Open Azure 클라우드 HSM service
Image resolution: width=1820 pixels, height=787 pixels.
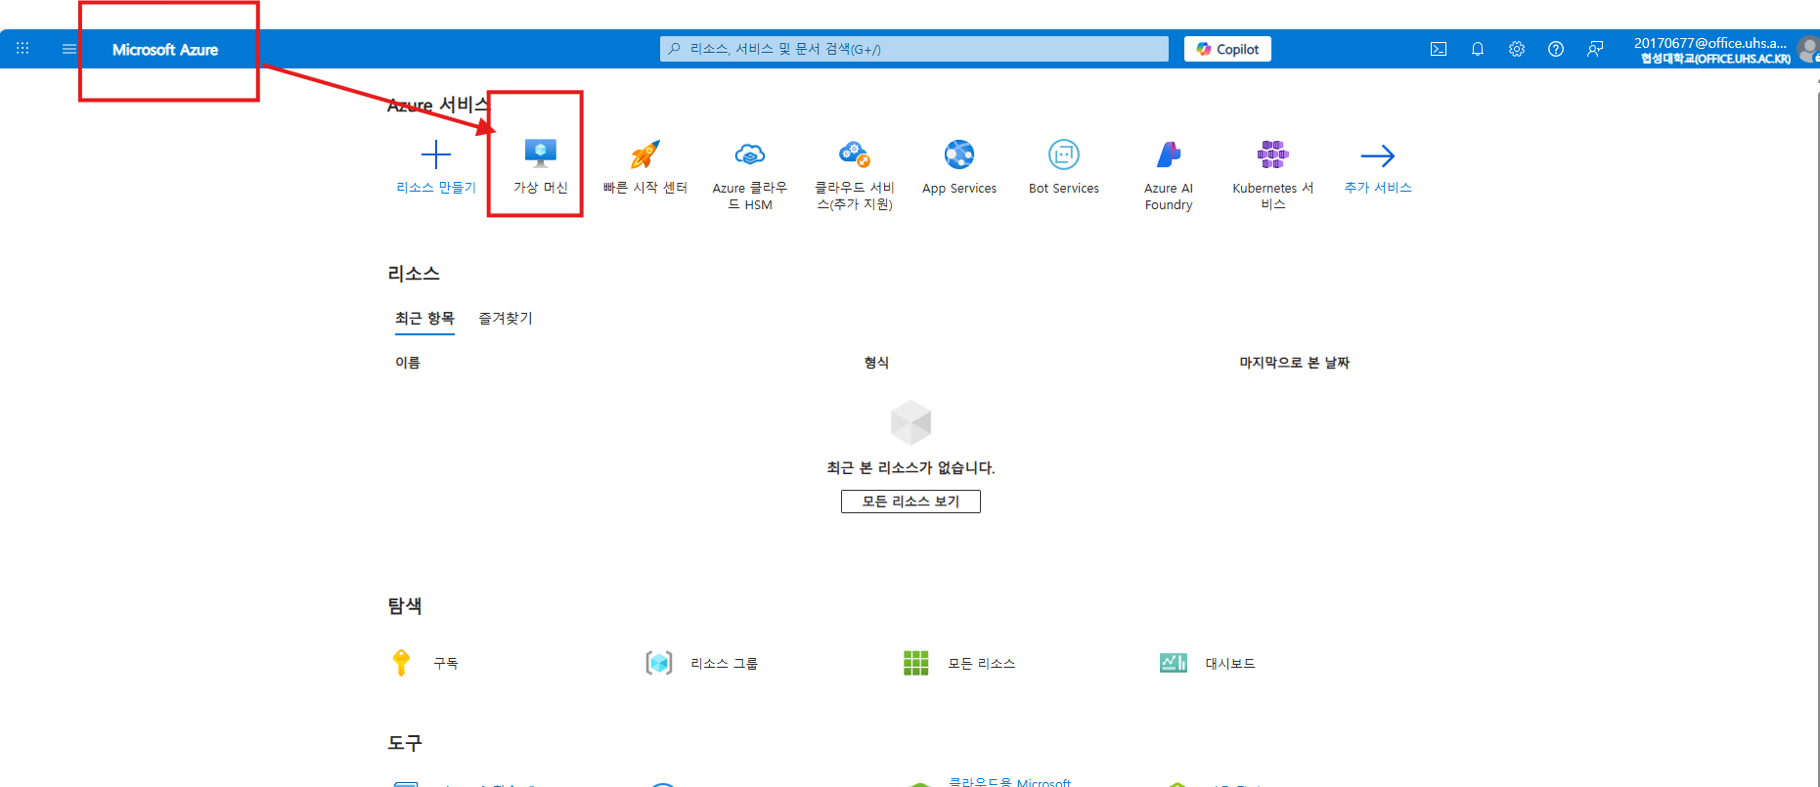pyautogui.click(x=750, y=175)
